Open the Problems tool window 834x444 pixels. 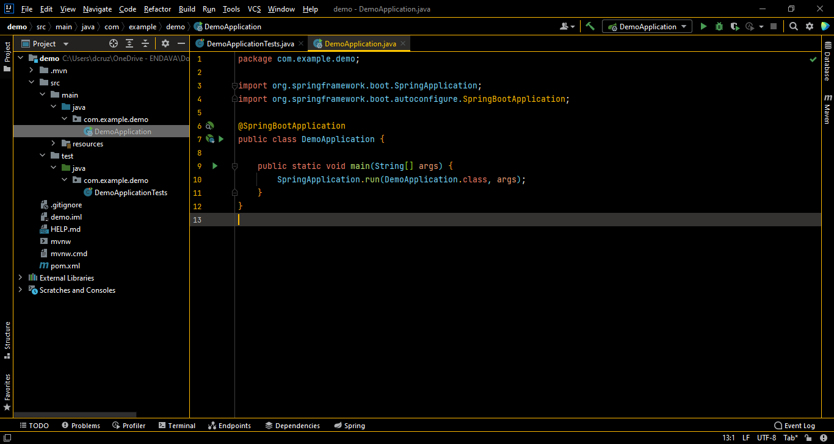[x=80, y=426]
